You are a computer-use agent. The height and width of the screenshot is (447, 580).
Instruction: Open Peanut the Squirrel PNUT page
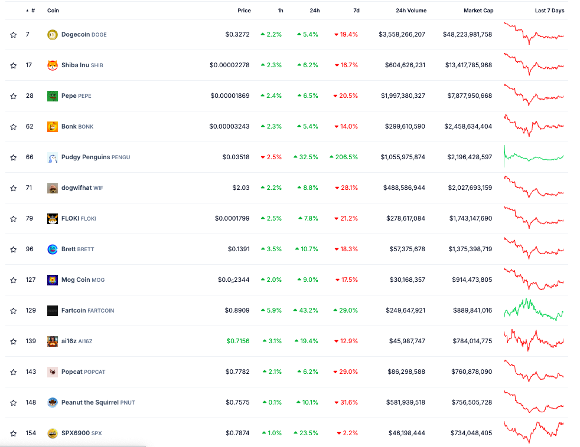tap(98, 403)
